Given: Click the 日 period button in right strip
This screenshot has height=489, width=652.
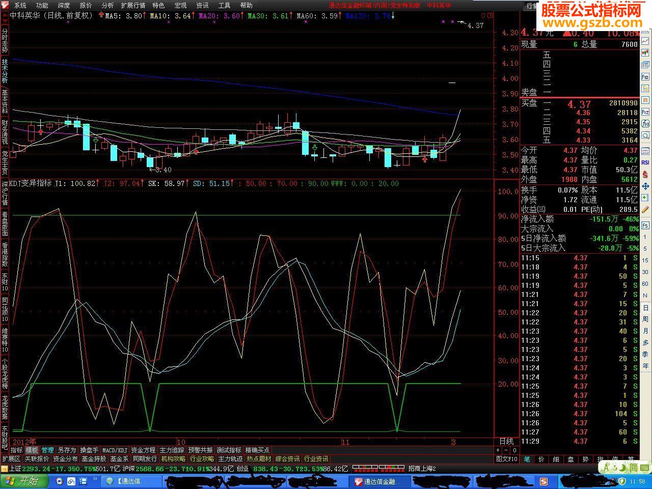Looking at the screenshot, I should 645,308.
